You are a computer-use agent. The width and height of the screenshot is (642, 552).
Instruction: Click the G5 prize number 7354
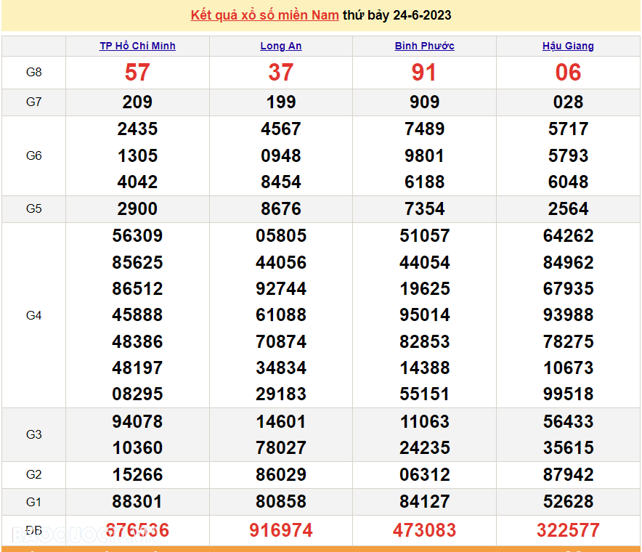[x=424, y=208]
